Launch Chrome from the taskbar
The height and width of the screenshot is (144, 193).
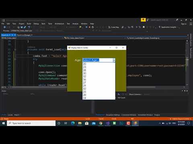pyautogui.click(x=101, y=123)
